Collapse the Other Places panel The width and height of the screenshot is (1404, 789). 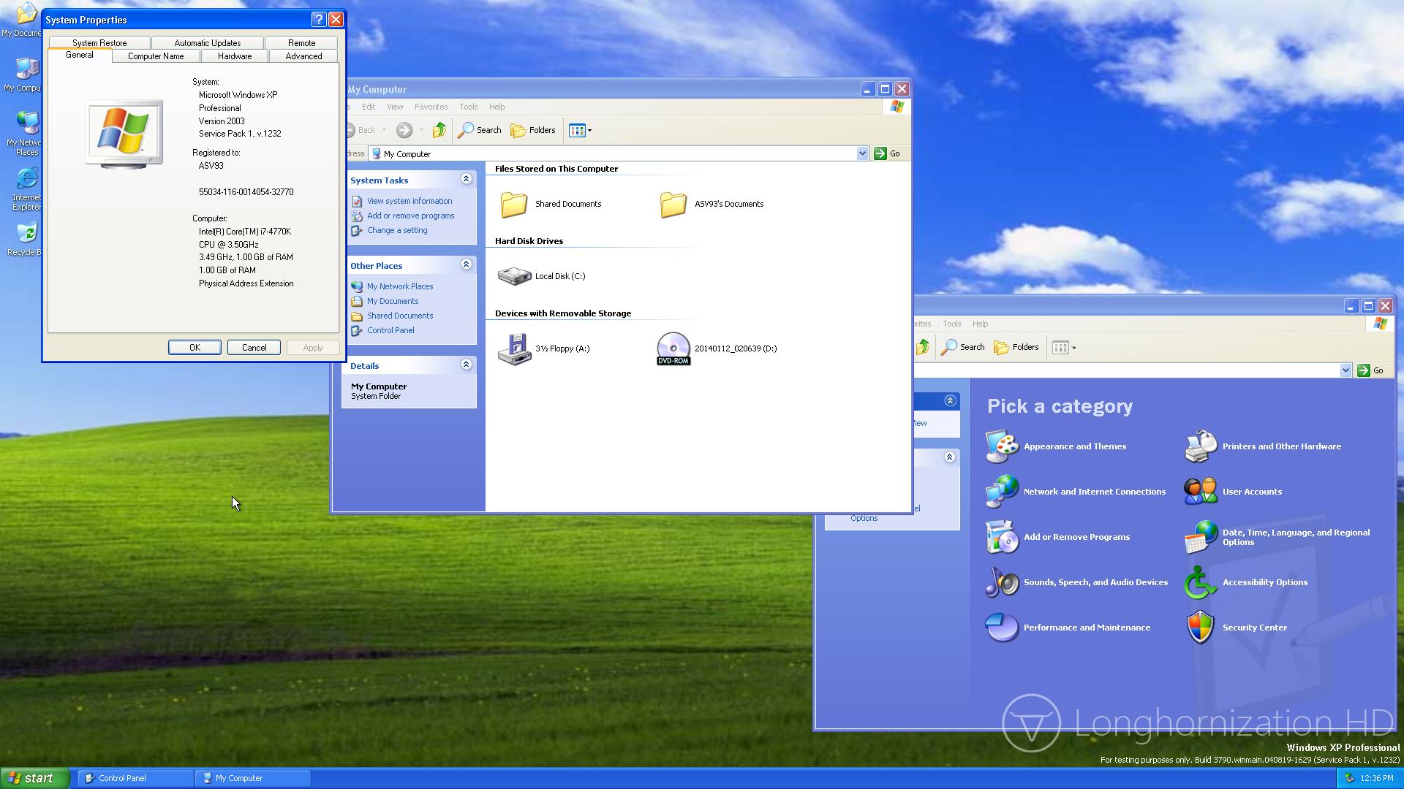click(x=466, y=264)
